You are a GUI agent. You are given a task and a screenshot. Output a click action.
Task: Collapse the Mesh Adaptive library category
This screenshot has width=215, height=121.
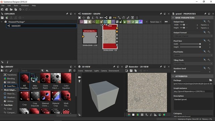click(2, 90)
